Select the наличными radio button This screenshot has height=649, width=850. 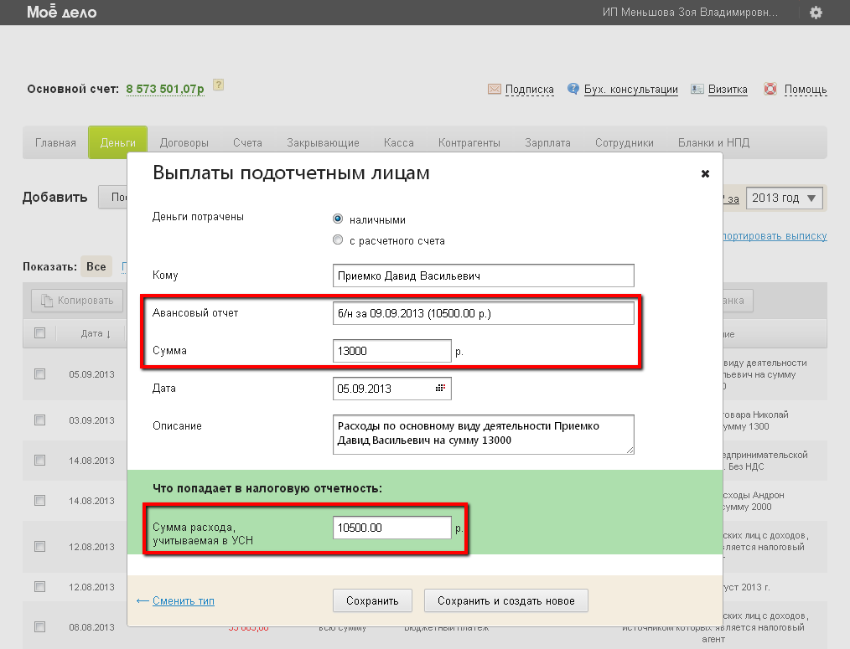tap(338, 219)
